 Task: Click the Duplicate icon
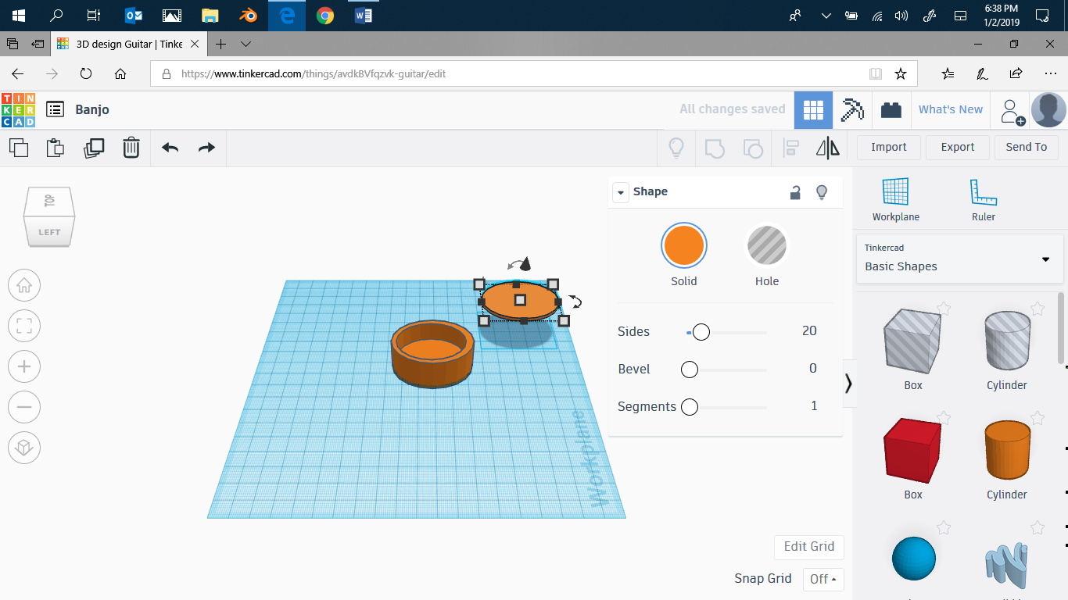[94, 148]
